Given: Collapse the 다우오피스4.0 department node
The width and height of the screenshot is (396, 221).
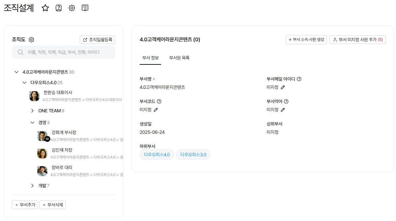Looking at the screenshot, I should coord(24,82).
